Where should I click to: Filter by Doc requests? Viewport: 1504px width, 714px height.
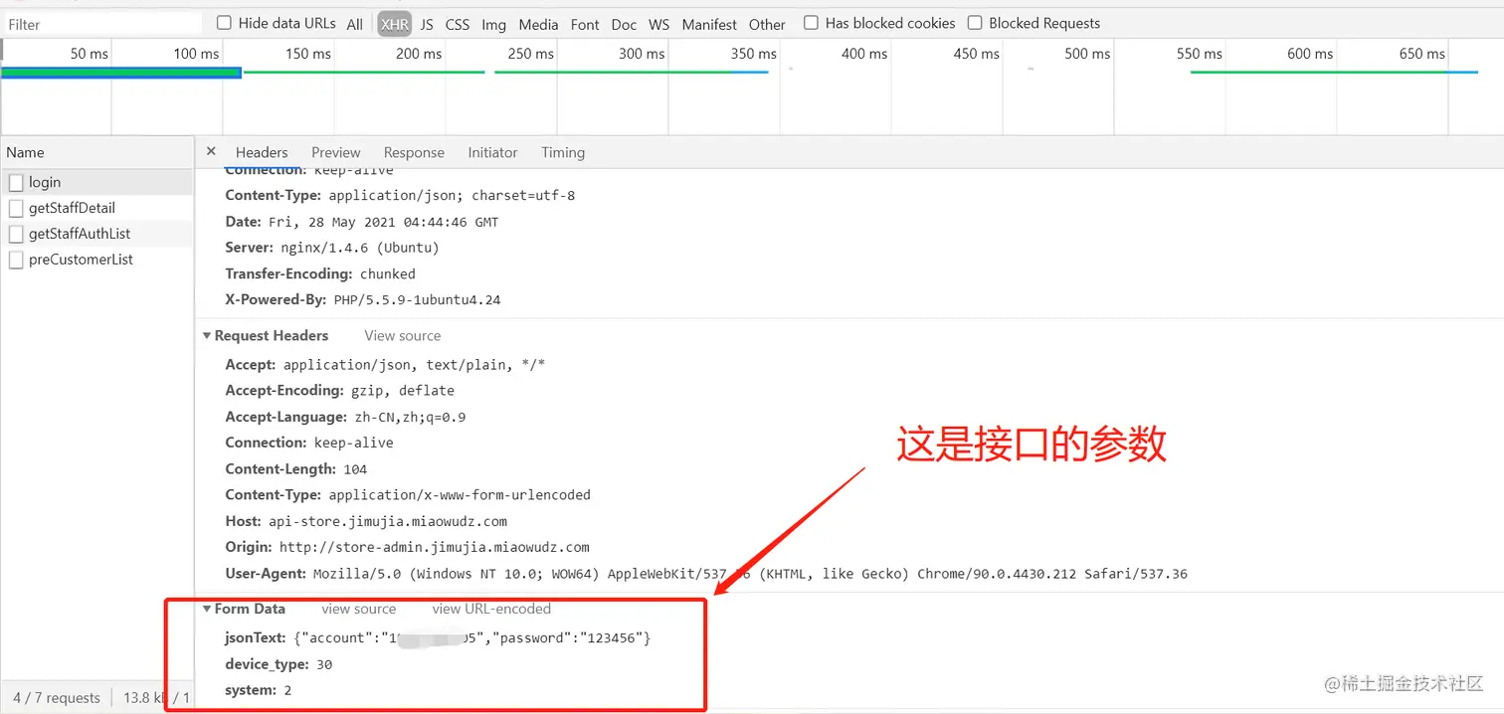624,24
